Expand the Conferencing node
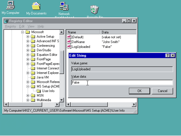 point(28,46)
